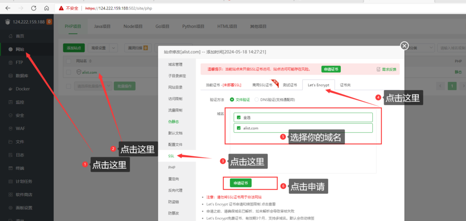Sort by the 网站名 column arrows
This screenshot has height=221, width=466.
(91, 61)
